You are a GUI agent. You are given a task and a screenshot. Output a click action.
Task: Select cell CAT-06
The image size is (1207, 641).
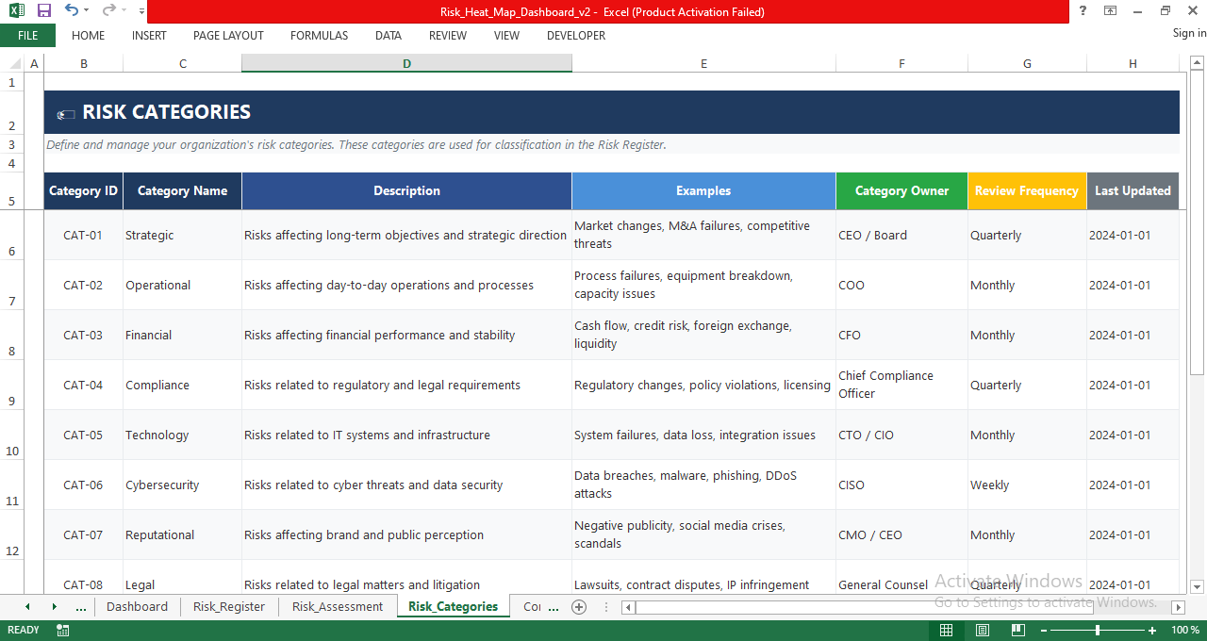[x=83, y=485]
